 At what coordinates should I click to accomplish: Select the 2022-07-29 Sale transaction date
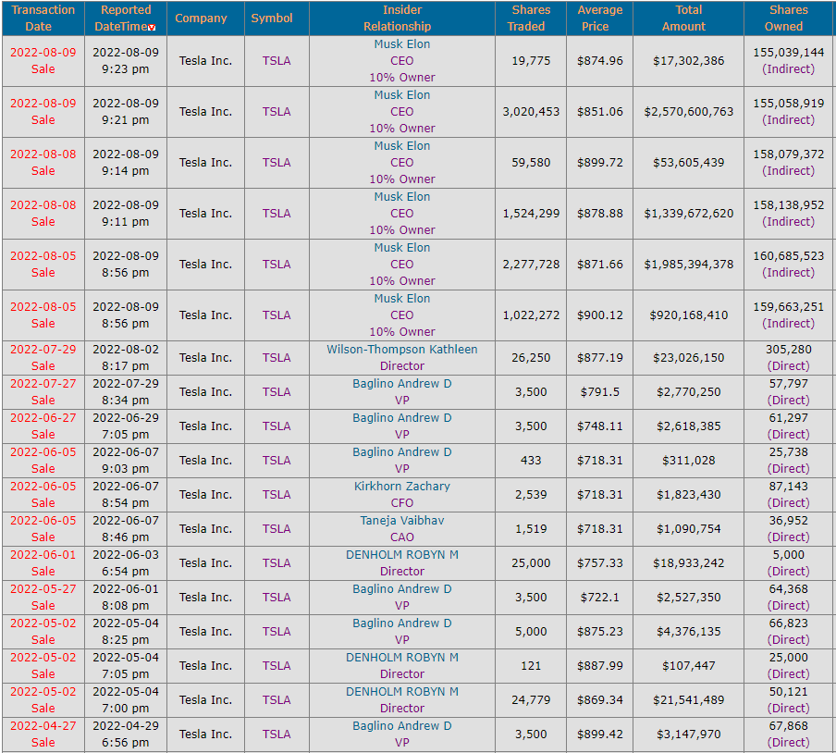(43, 358)
